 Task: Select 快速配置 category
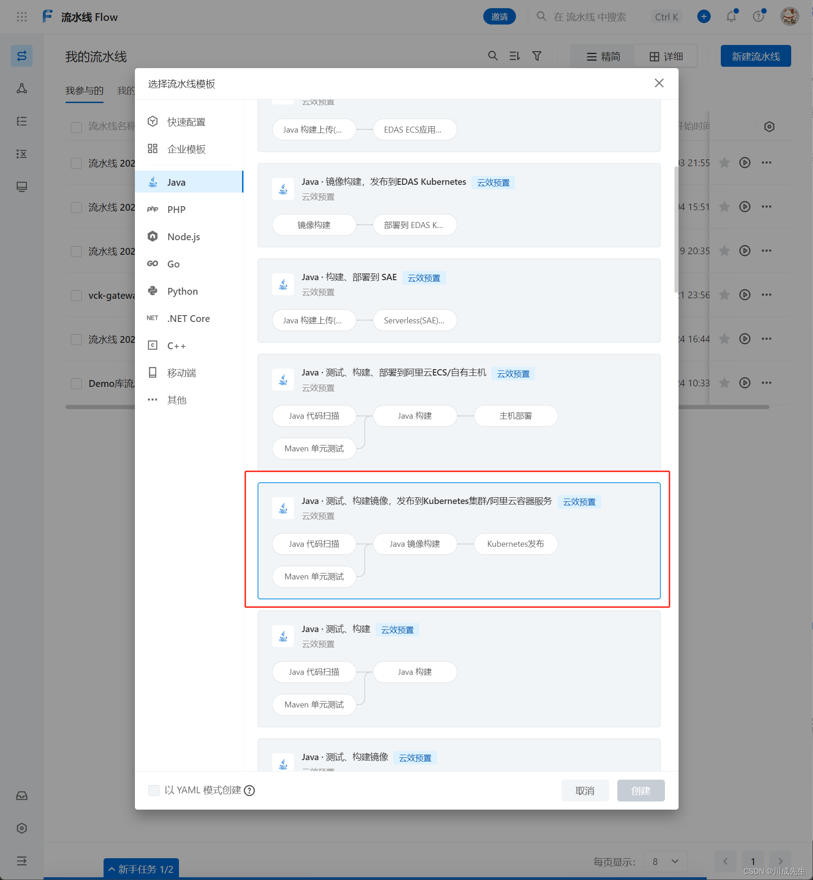click(189, 122)
